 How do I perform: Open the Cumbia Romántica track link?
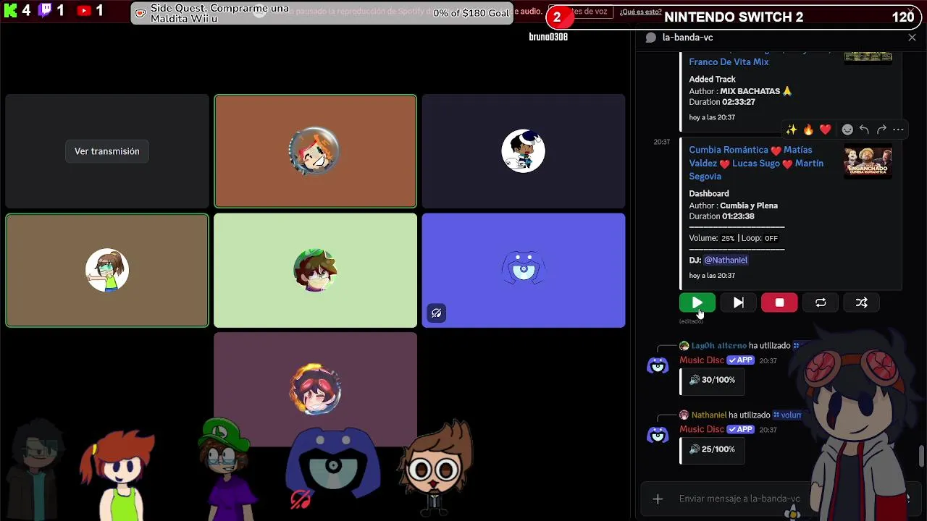756,163
